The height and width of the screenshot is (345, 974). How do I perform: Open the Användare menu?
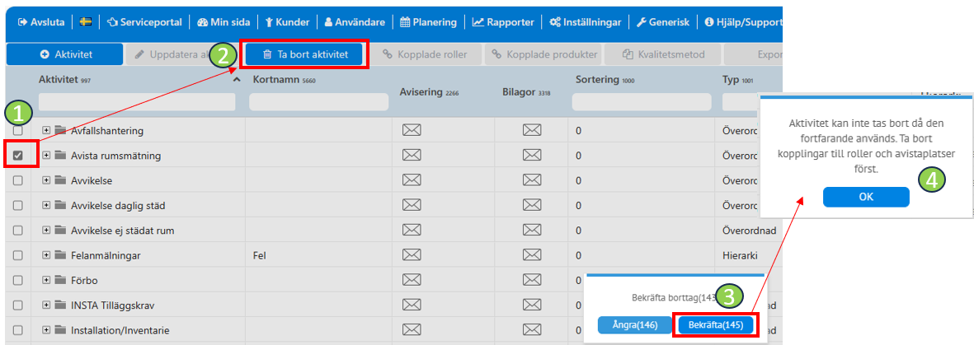355,21
